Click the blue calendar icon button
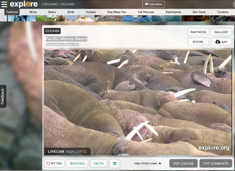The height and width of the screenshot is (171, 235). pos(115,163)
